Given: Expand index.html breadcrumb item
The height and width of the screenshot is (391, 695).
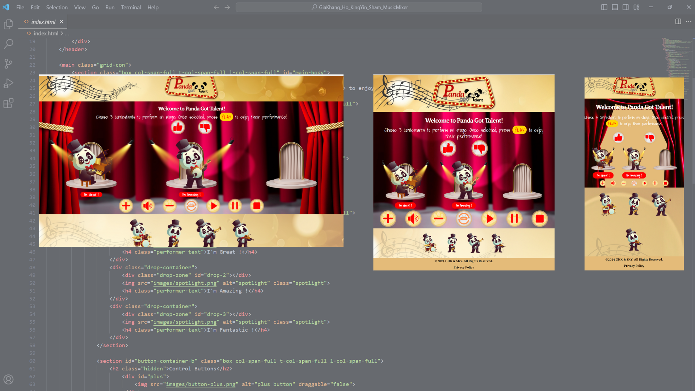Looking at the screenshot, I should tap(46, 33).
